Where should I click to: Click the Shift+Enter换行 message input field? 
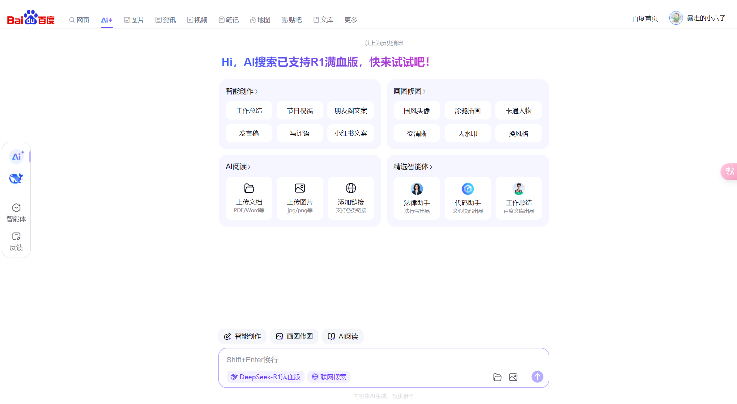tap(340, 360)
